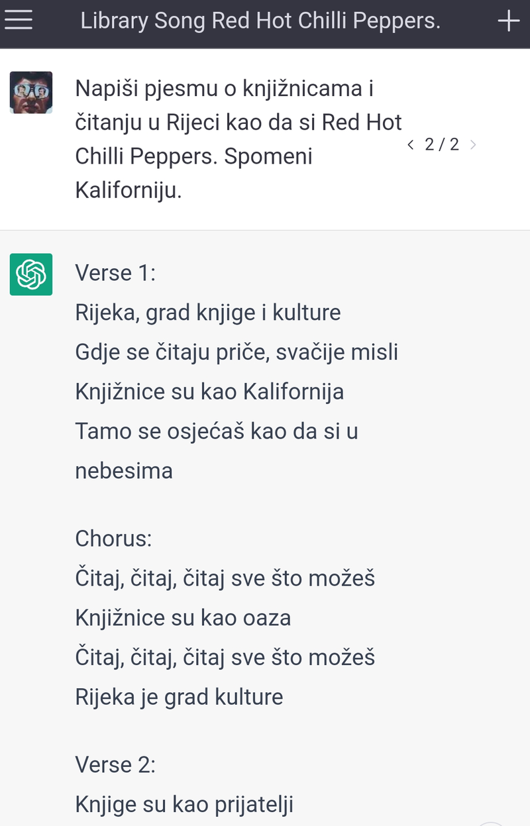The height and width of the screenshot is (826, 530).
Task: Click the Verse 1: heading
Action: (x=115, y=272)
